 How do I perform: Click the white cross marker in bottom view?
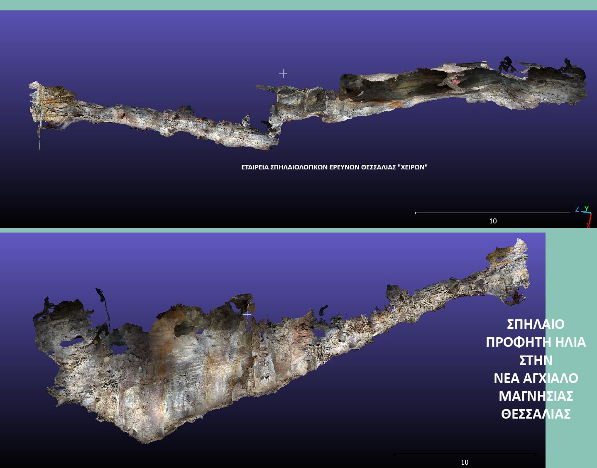click(x=247, y=314)
